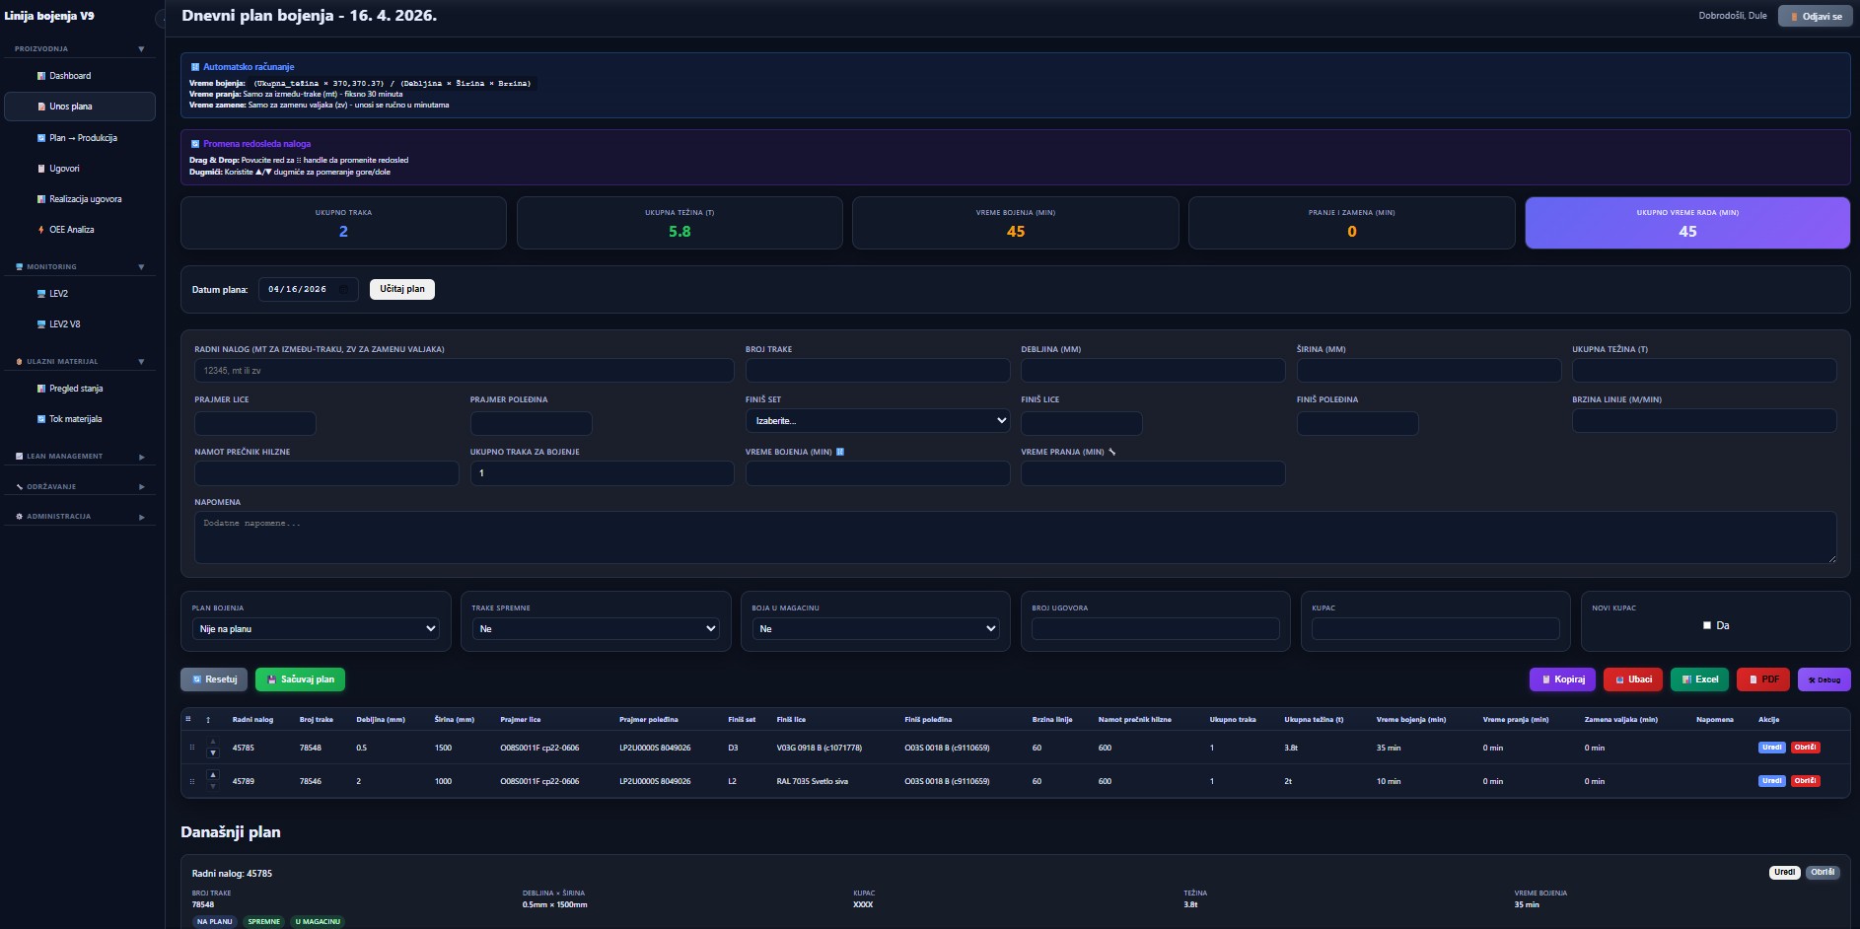The height and width of the screenshot is (929, 1860).
Task: Click the Sačuvaj plan button
Action: 300,679
